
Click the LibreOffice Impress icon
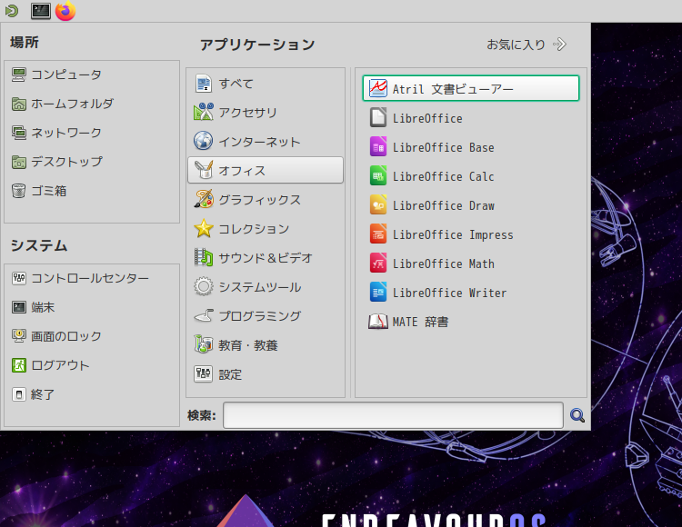click(378, 234)
